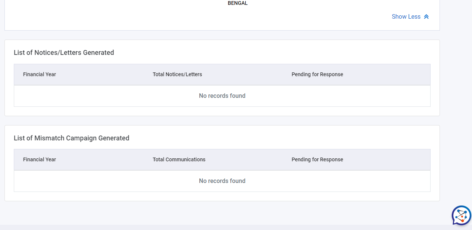The width and height of the screenshot is (472, 230).
Task: Click the List of Notices/Letters Generated heading
Action: [x=64, y=53]
